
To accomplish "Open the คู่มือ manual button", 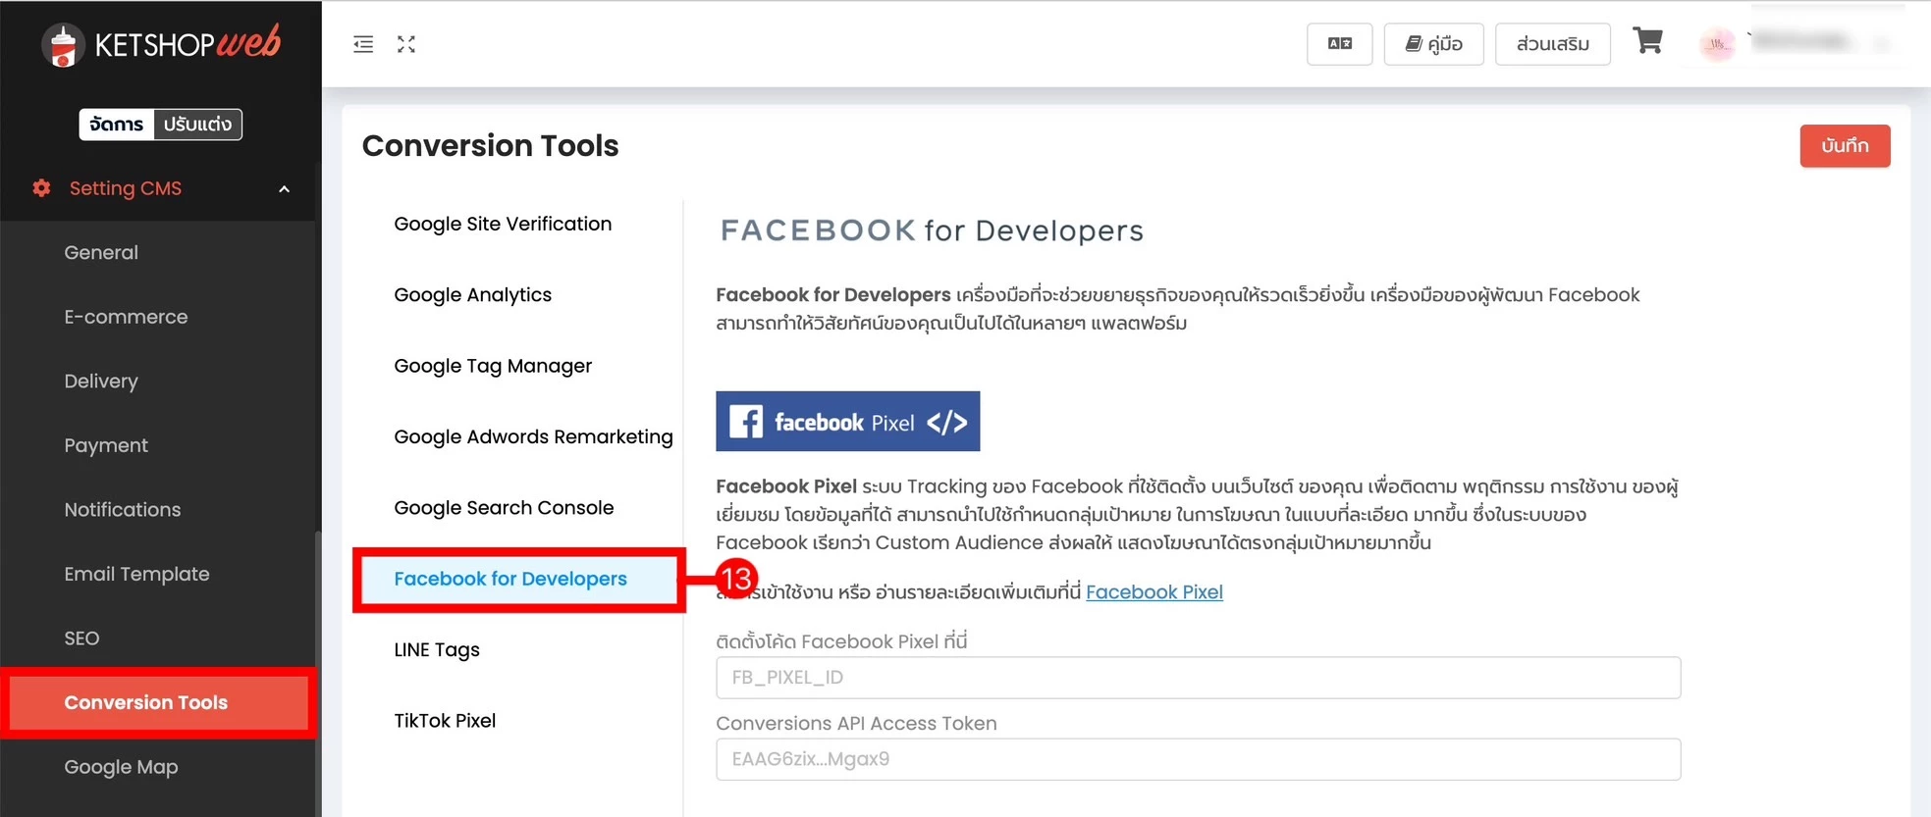I will tap(1433, 44).
